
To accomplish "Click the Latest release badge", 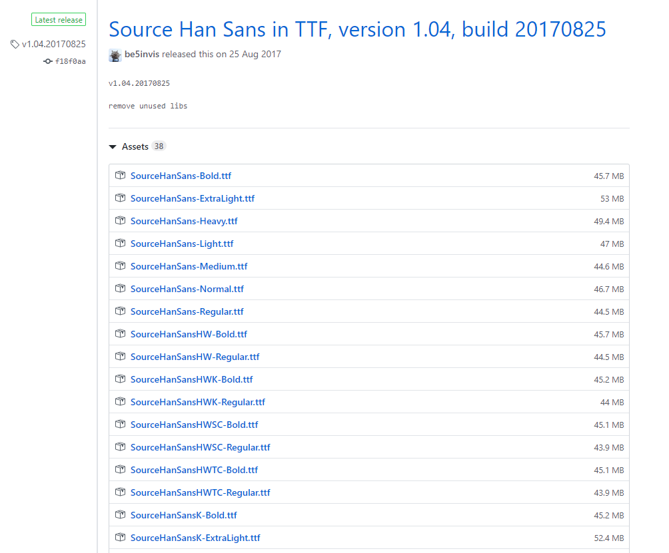I will pyautogui.click(x=59, y=19).
